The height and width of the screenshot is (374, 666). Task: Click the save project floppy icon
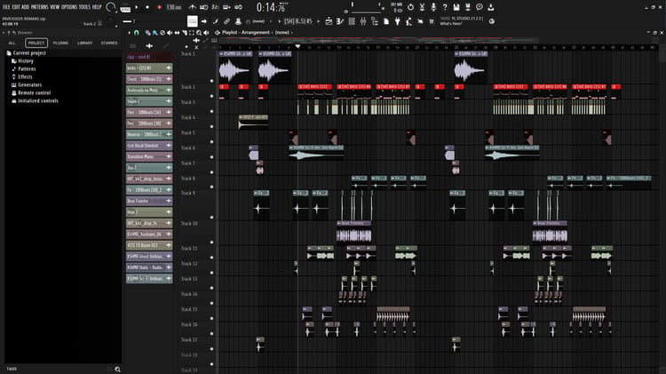[456, 7]
